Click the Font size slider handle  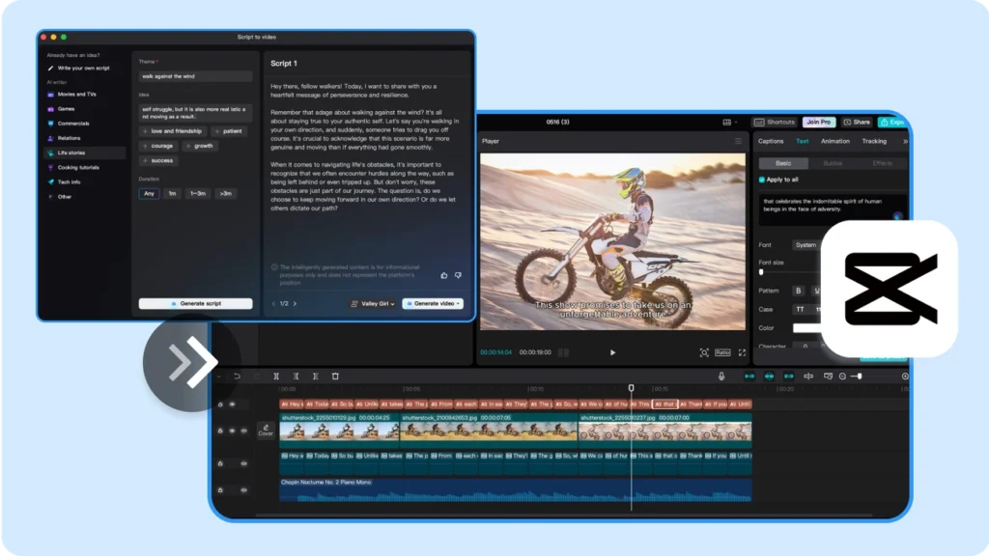pyautogui.click(x=761, y=272)
